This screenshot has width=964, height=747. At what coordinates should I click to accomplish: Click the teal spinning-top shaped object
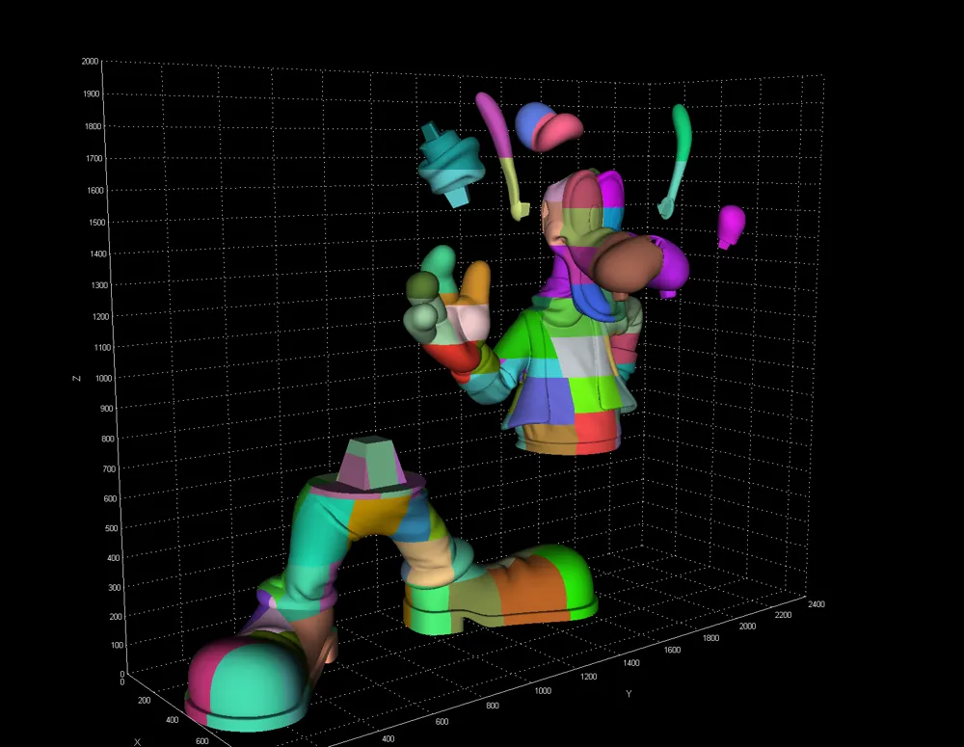(x=449, y=164)
